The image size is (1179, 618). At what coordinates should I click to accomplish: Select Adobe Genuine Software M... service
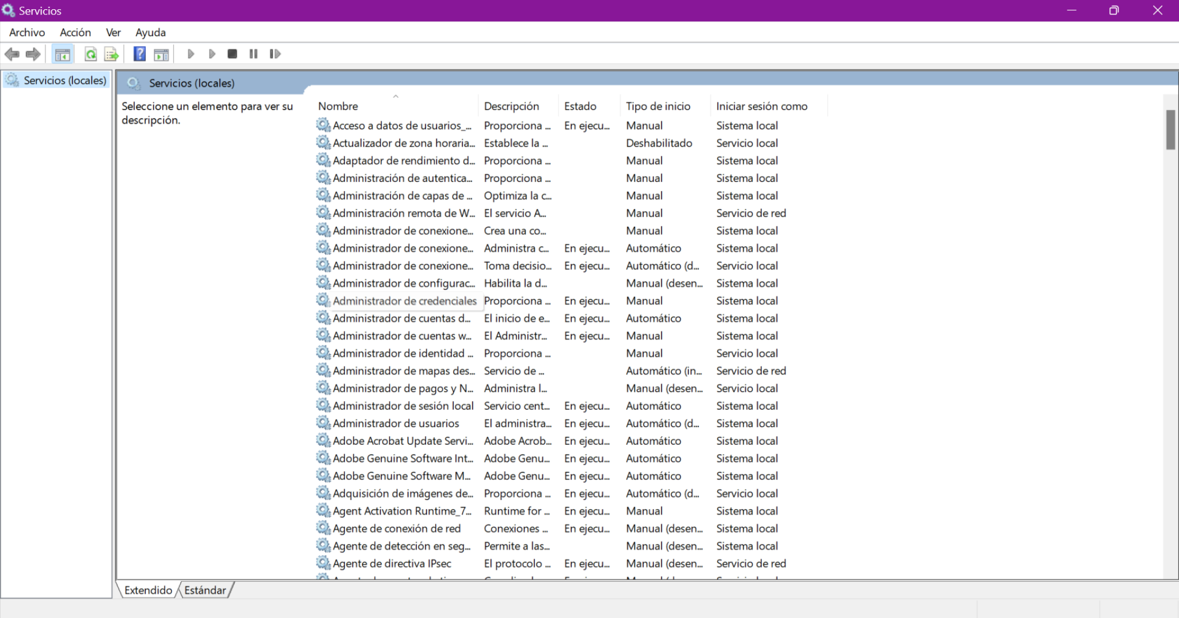point(402,476)
